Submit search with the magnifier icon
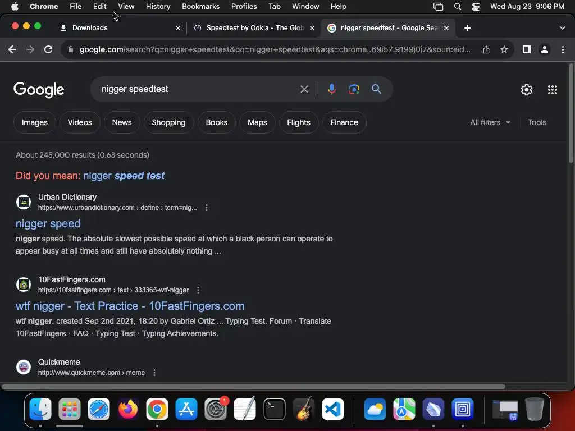Image resolution: width=575 pixels, height=431 pixels. (x=376, y=89)
